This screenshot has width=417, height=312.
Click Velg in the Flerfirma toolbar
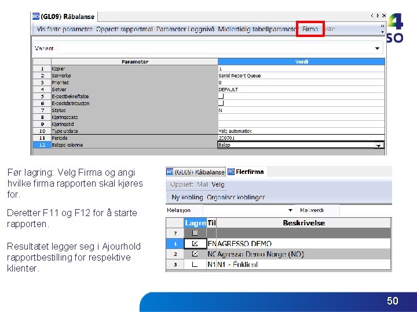coord(218,184)
